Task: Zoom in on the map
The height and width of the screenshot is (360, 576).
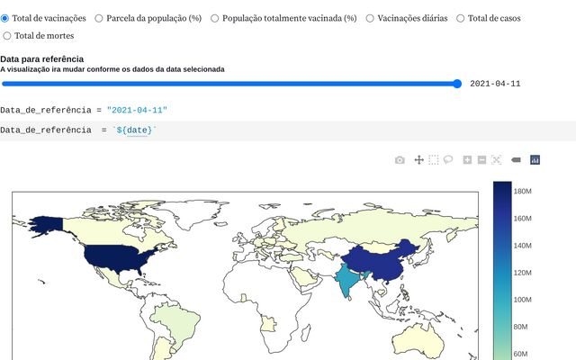Action: pos(467,160)
